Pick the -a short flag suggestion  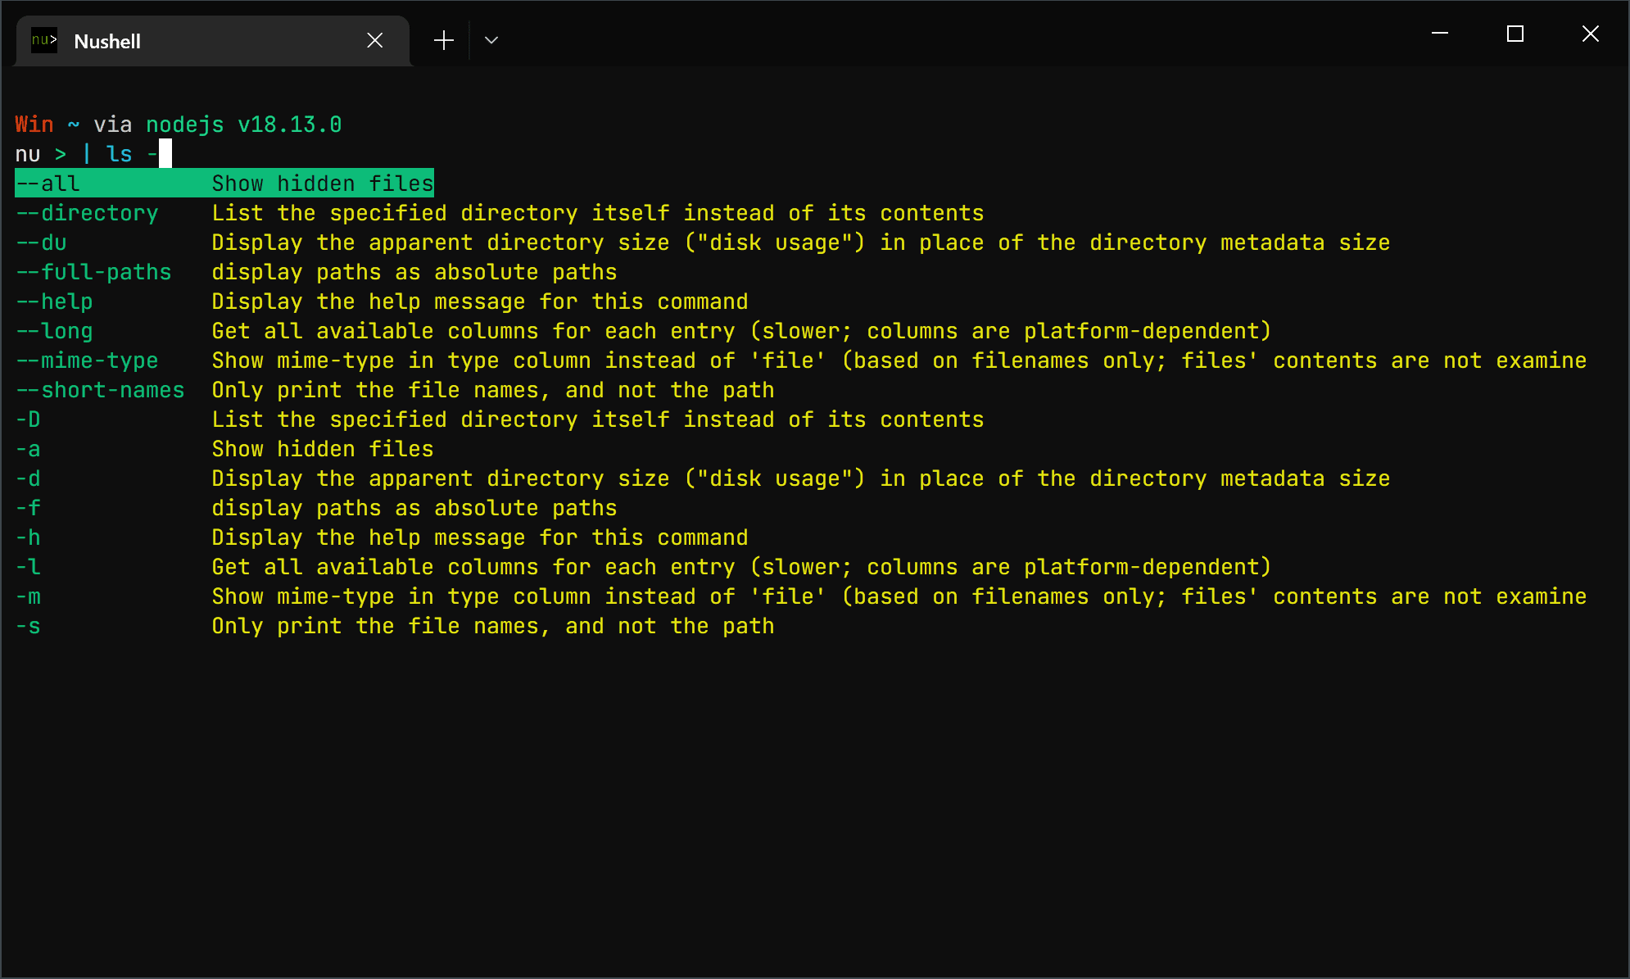coord(29,449)
